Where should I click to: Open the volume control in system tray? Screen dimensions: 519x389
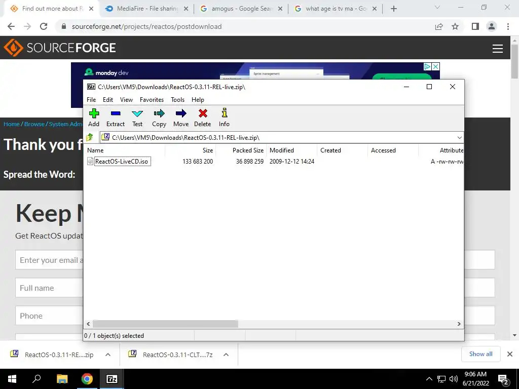[x=454, y=379]
